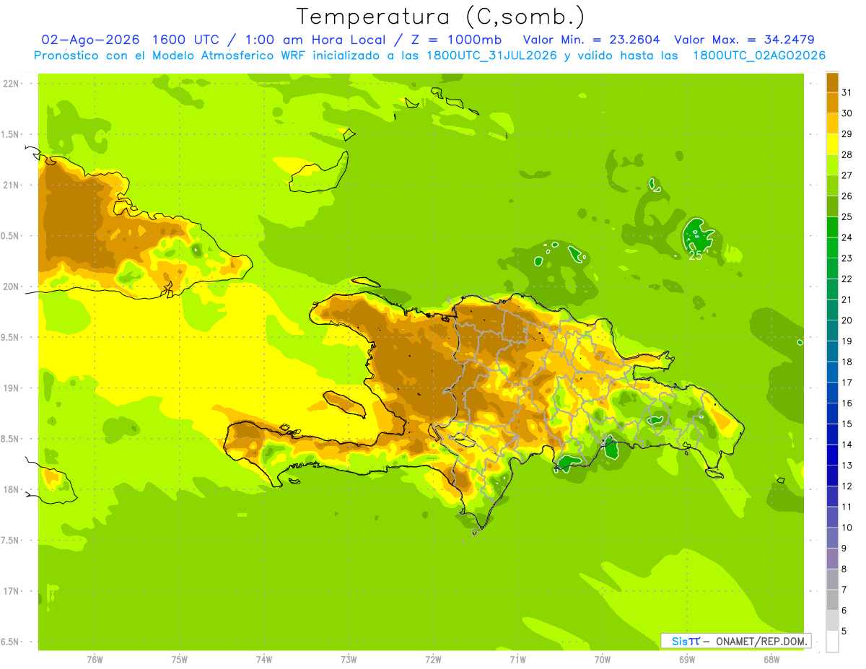Image resolution: width=866 pixels, height=669 pixels.
Task: Pick the yellow legend swatch between 28 and 29
Action: [x=832, y=144]
